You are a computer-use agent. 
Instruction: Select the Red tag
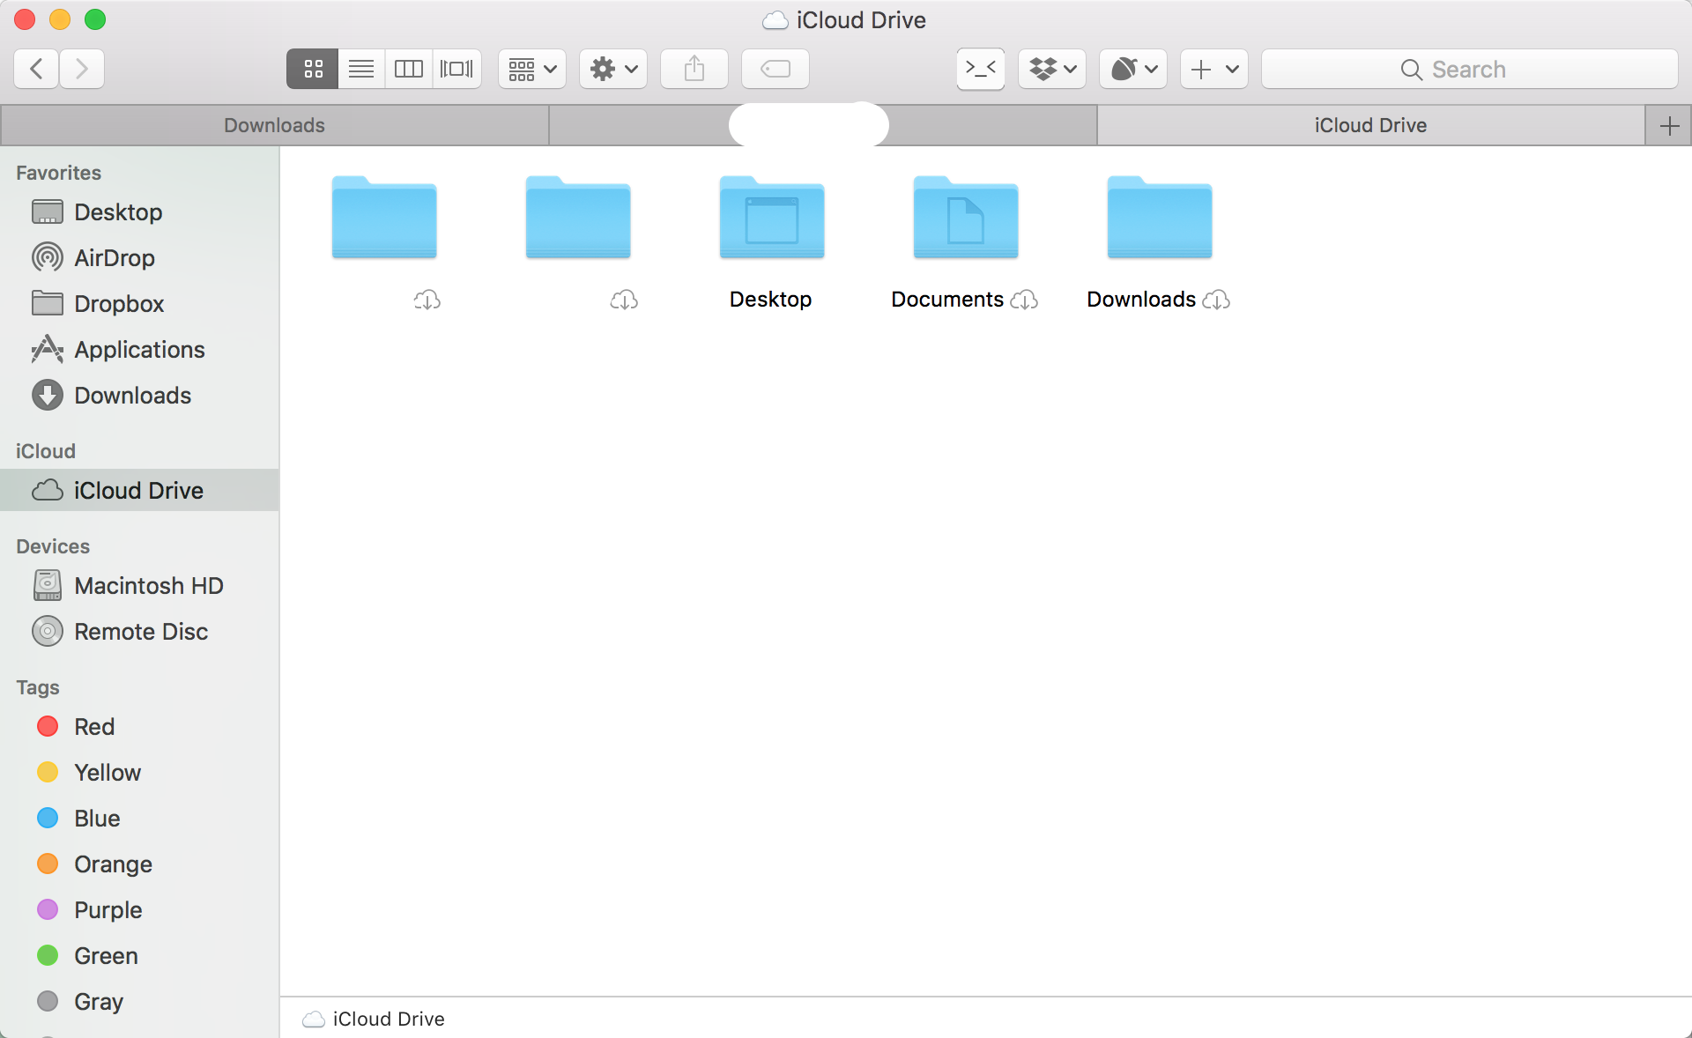(139, 727)
